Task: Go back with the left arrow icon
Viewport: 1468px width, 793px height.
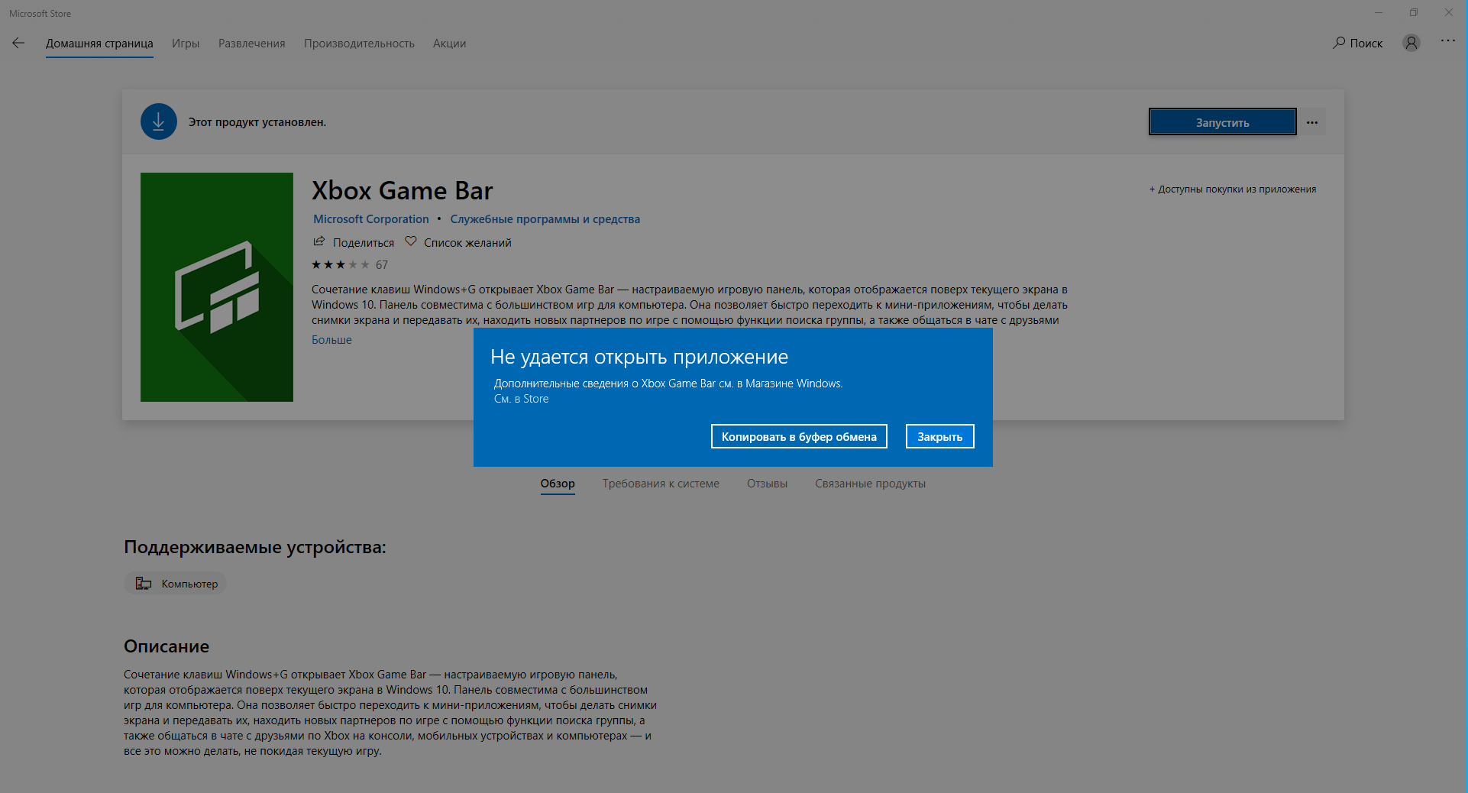Action: pos(18,44)
